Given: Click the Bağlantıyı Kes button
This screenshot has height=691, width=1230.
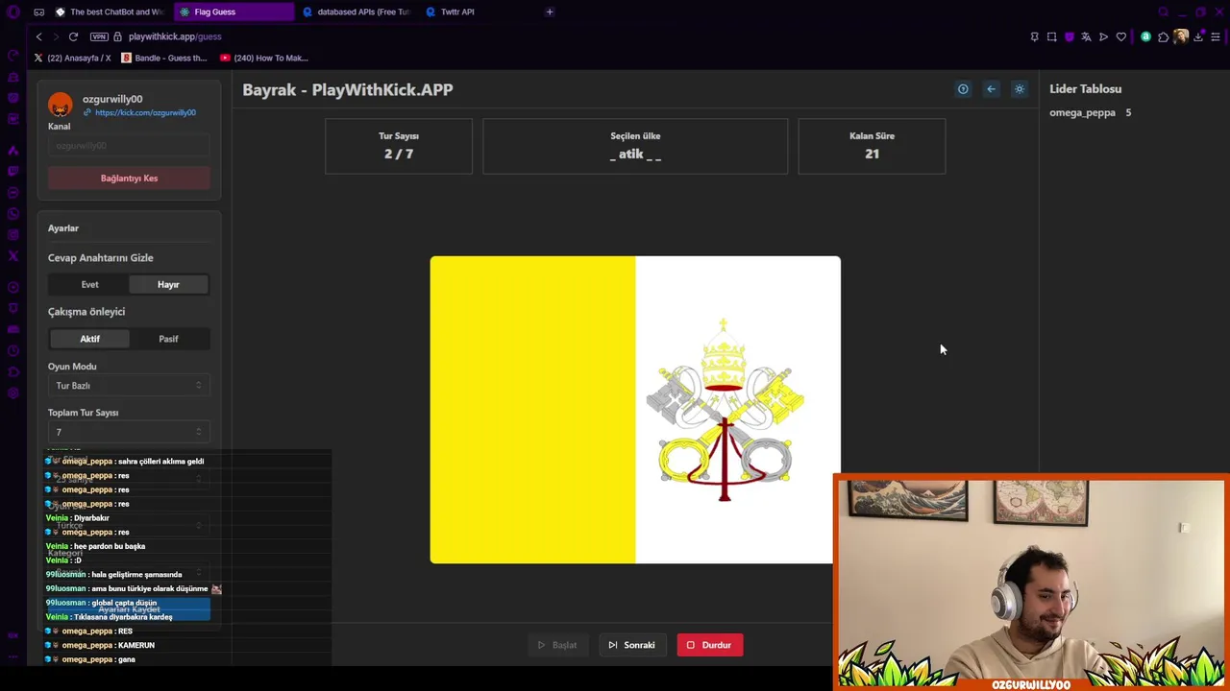Looking at the screenshot, I should [x=129, y=179].
